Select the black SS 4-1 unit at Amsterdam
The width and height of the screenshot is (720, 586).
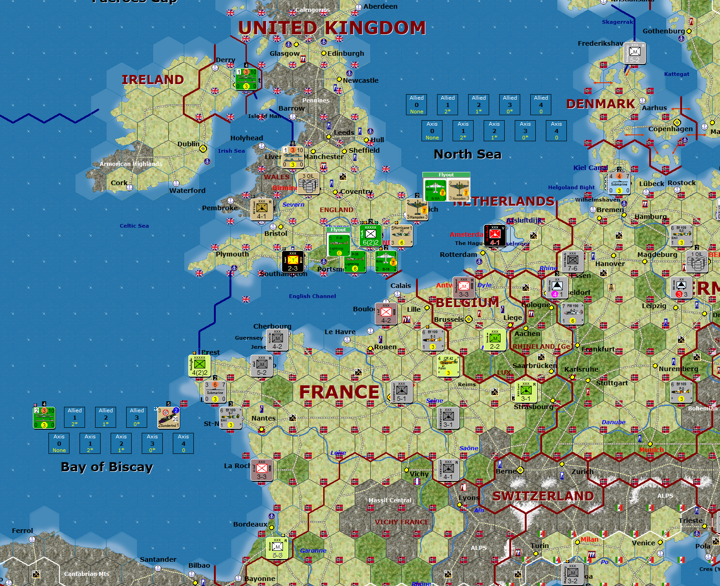pos(495,235)
